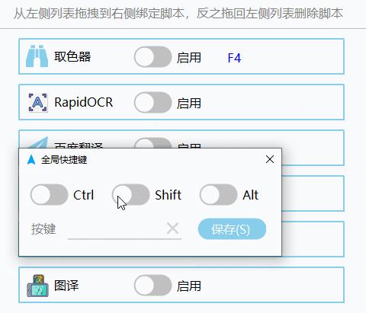
Task: Click the paper plane icon of 百度翻译
Action: [x=38, y=142]
